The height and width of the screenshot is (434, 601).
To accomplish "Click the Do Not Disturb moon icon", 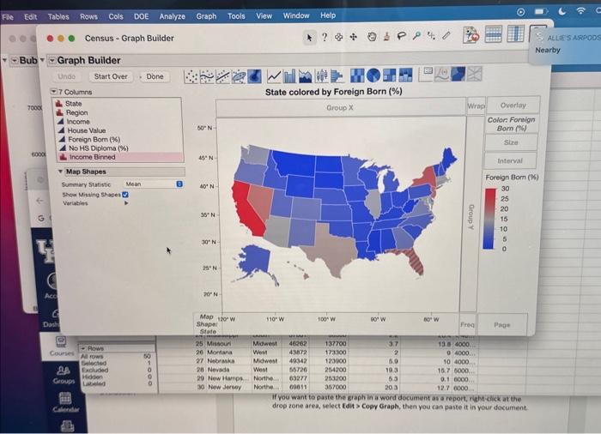I will [562, 11].
